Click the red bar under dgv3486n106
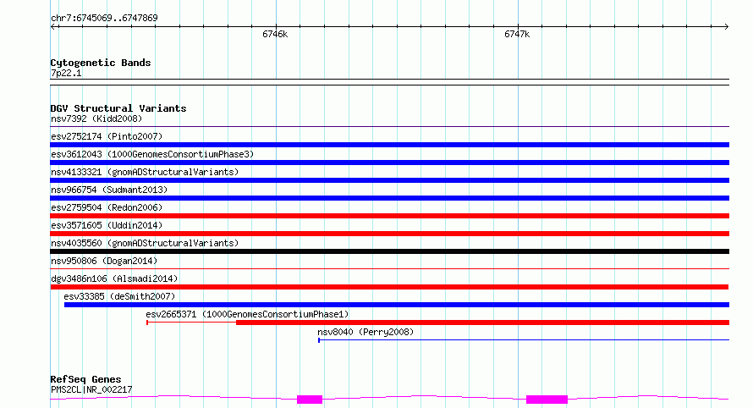The height and width of the screenshot is (408, 753). click(x=389, y=287)
